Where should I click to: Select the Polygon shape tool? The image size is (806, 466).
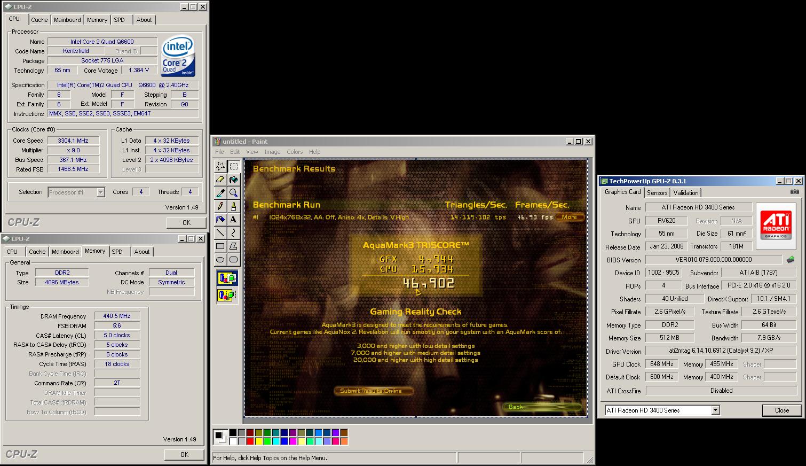(x=234, y=246)
